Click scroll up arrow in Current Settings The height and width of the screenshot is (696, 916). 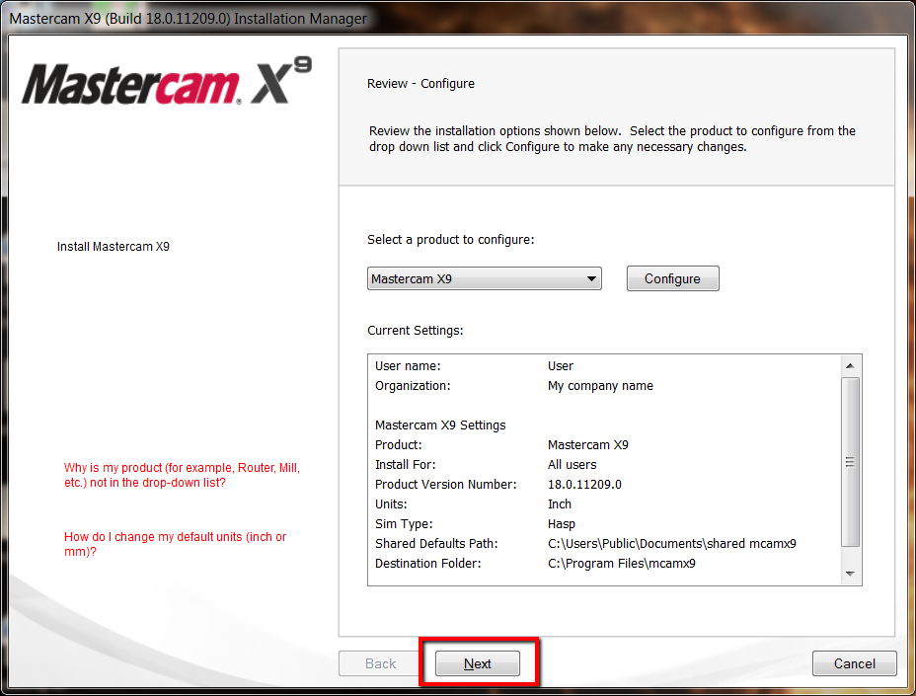point(850,366)
